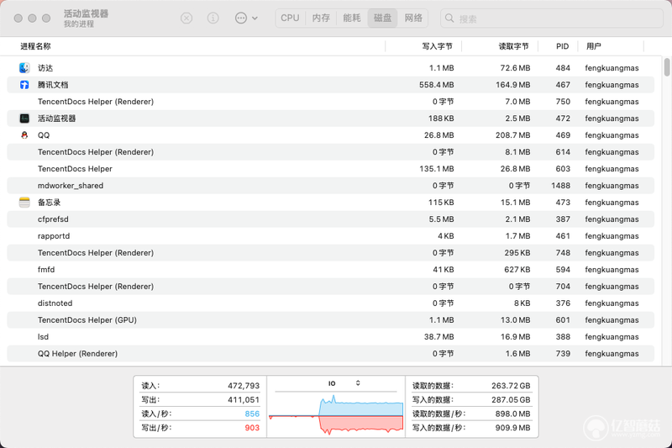672x448 pixels.
Task: Click the search magnifier icon
Action: [449, 18]
